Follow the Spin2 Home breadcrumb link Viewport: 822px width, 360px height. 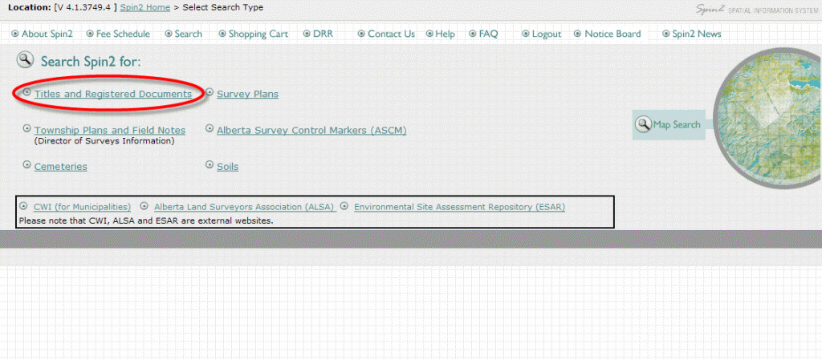tap(144, 8)
